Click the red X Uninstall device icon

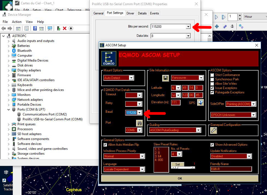[x=65, y=28]
